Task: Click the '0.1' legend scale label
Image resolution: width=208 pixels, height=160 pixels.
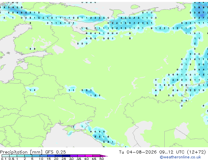Action: tap(4, 159)
